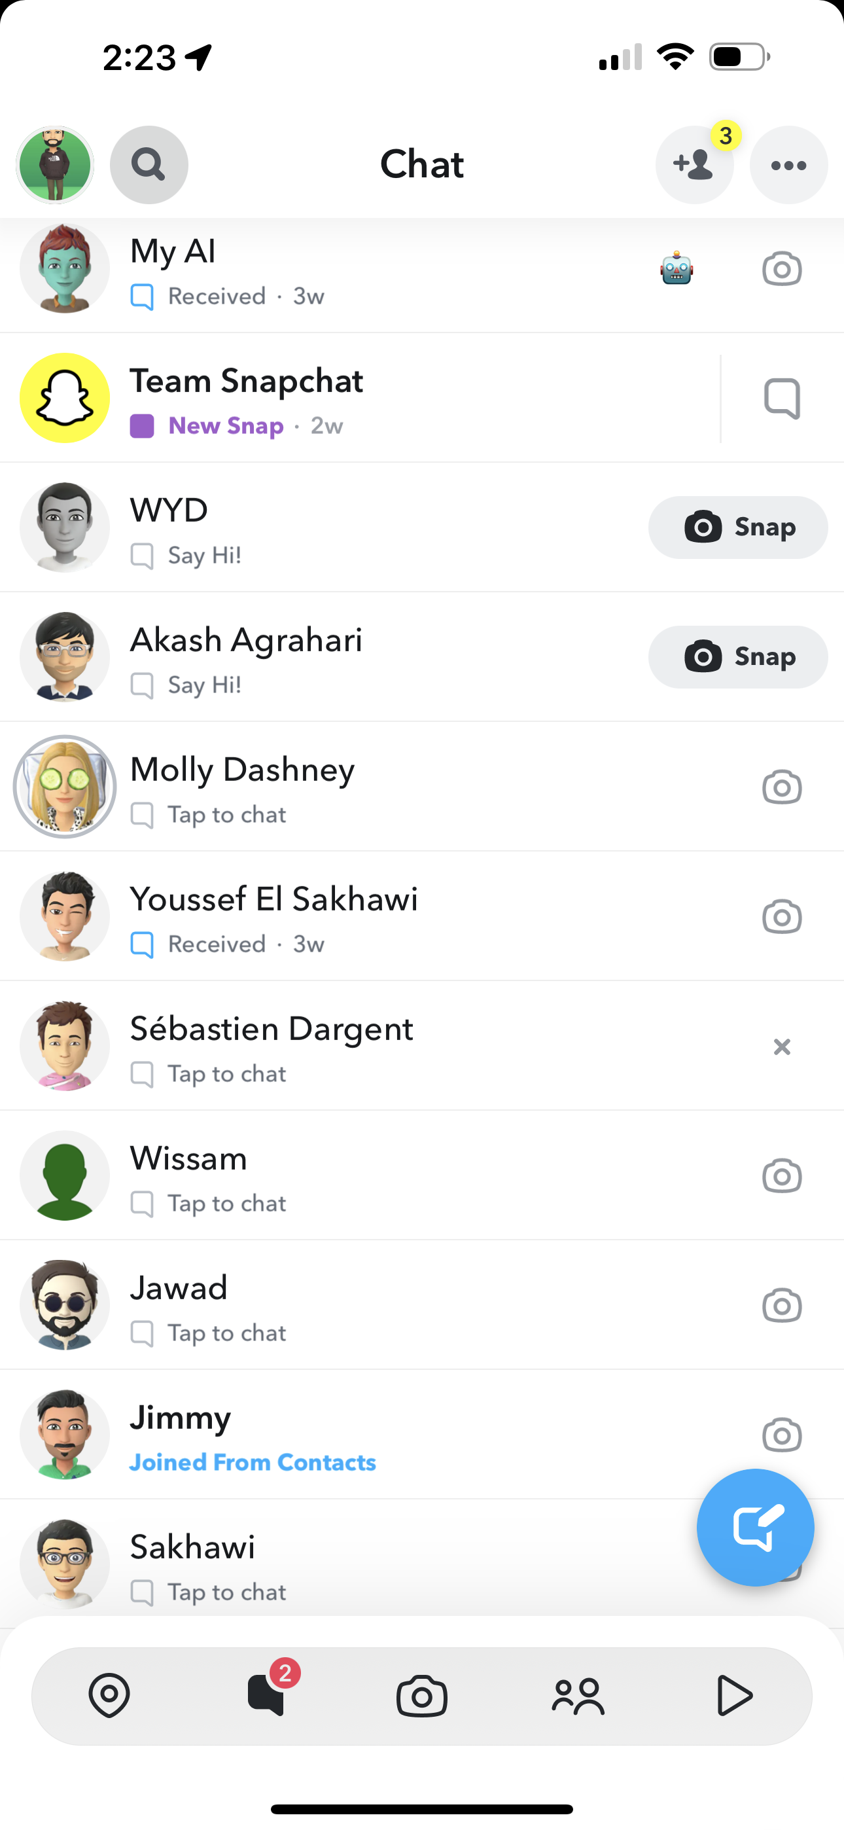Open the search magnifier icon
Viewport: 844px width, 1830px height.
coord(149,165)
